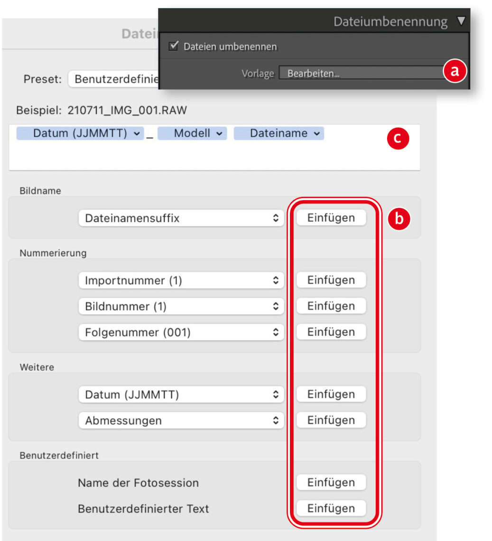
Task: Insert the Dateinamensuffix token
Action: click(331, 218)
